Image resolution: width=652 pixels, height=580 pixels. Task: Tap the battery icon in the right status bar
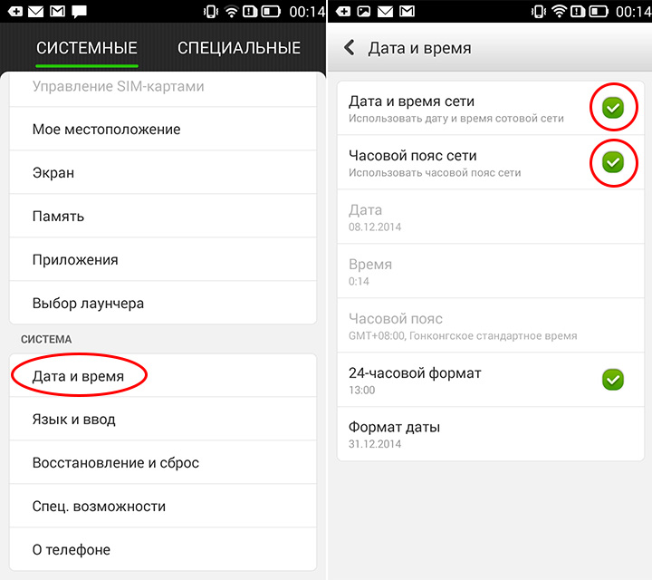click(599, 12)
